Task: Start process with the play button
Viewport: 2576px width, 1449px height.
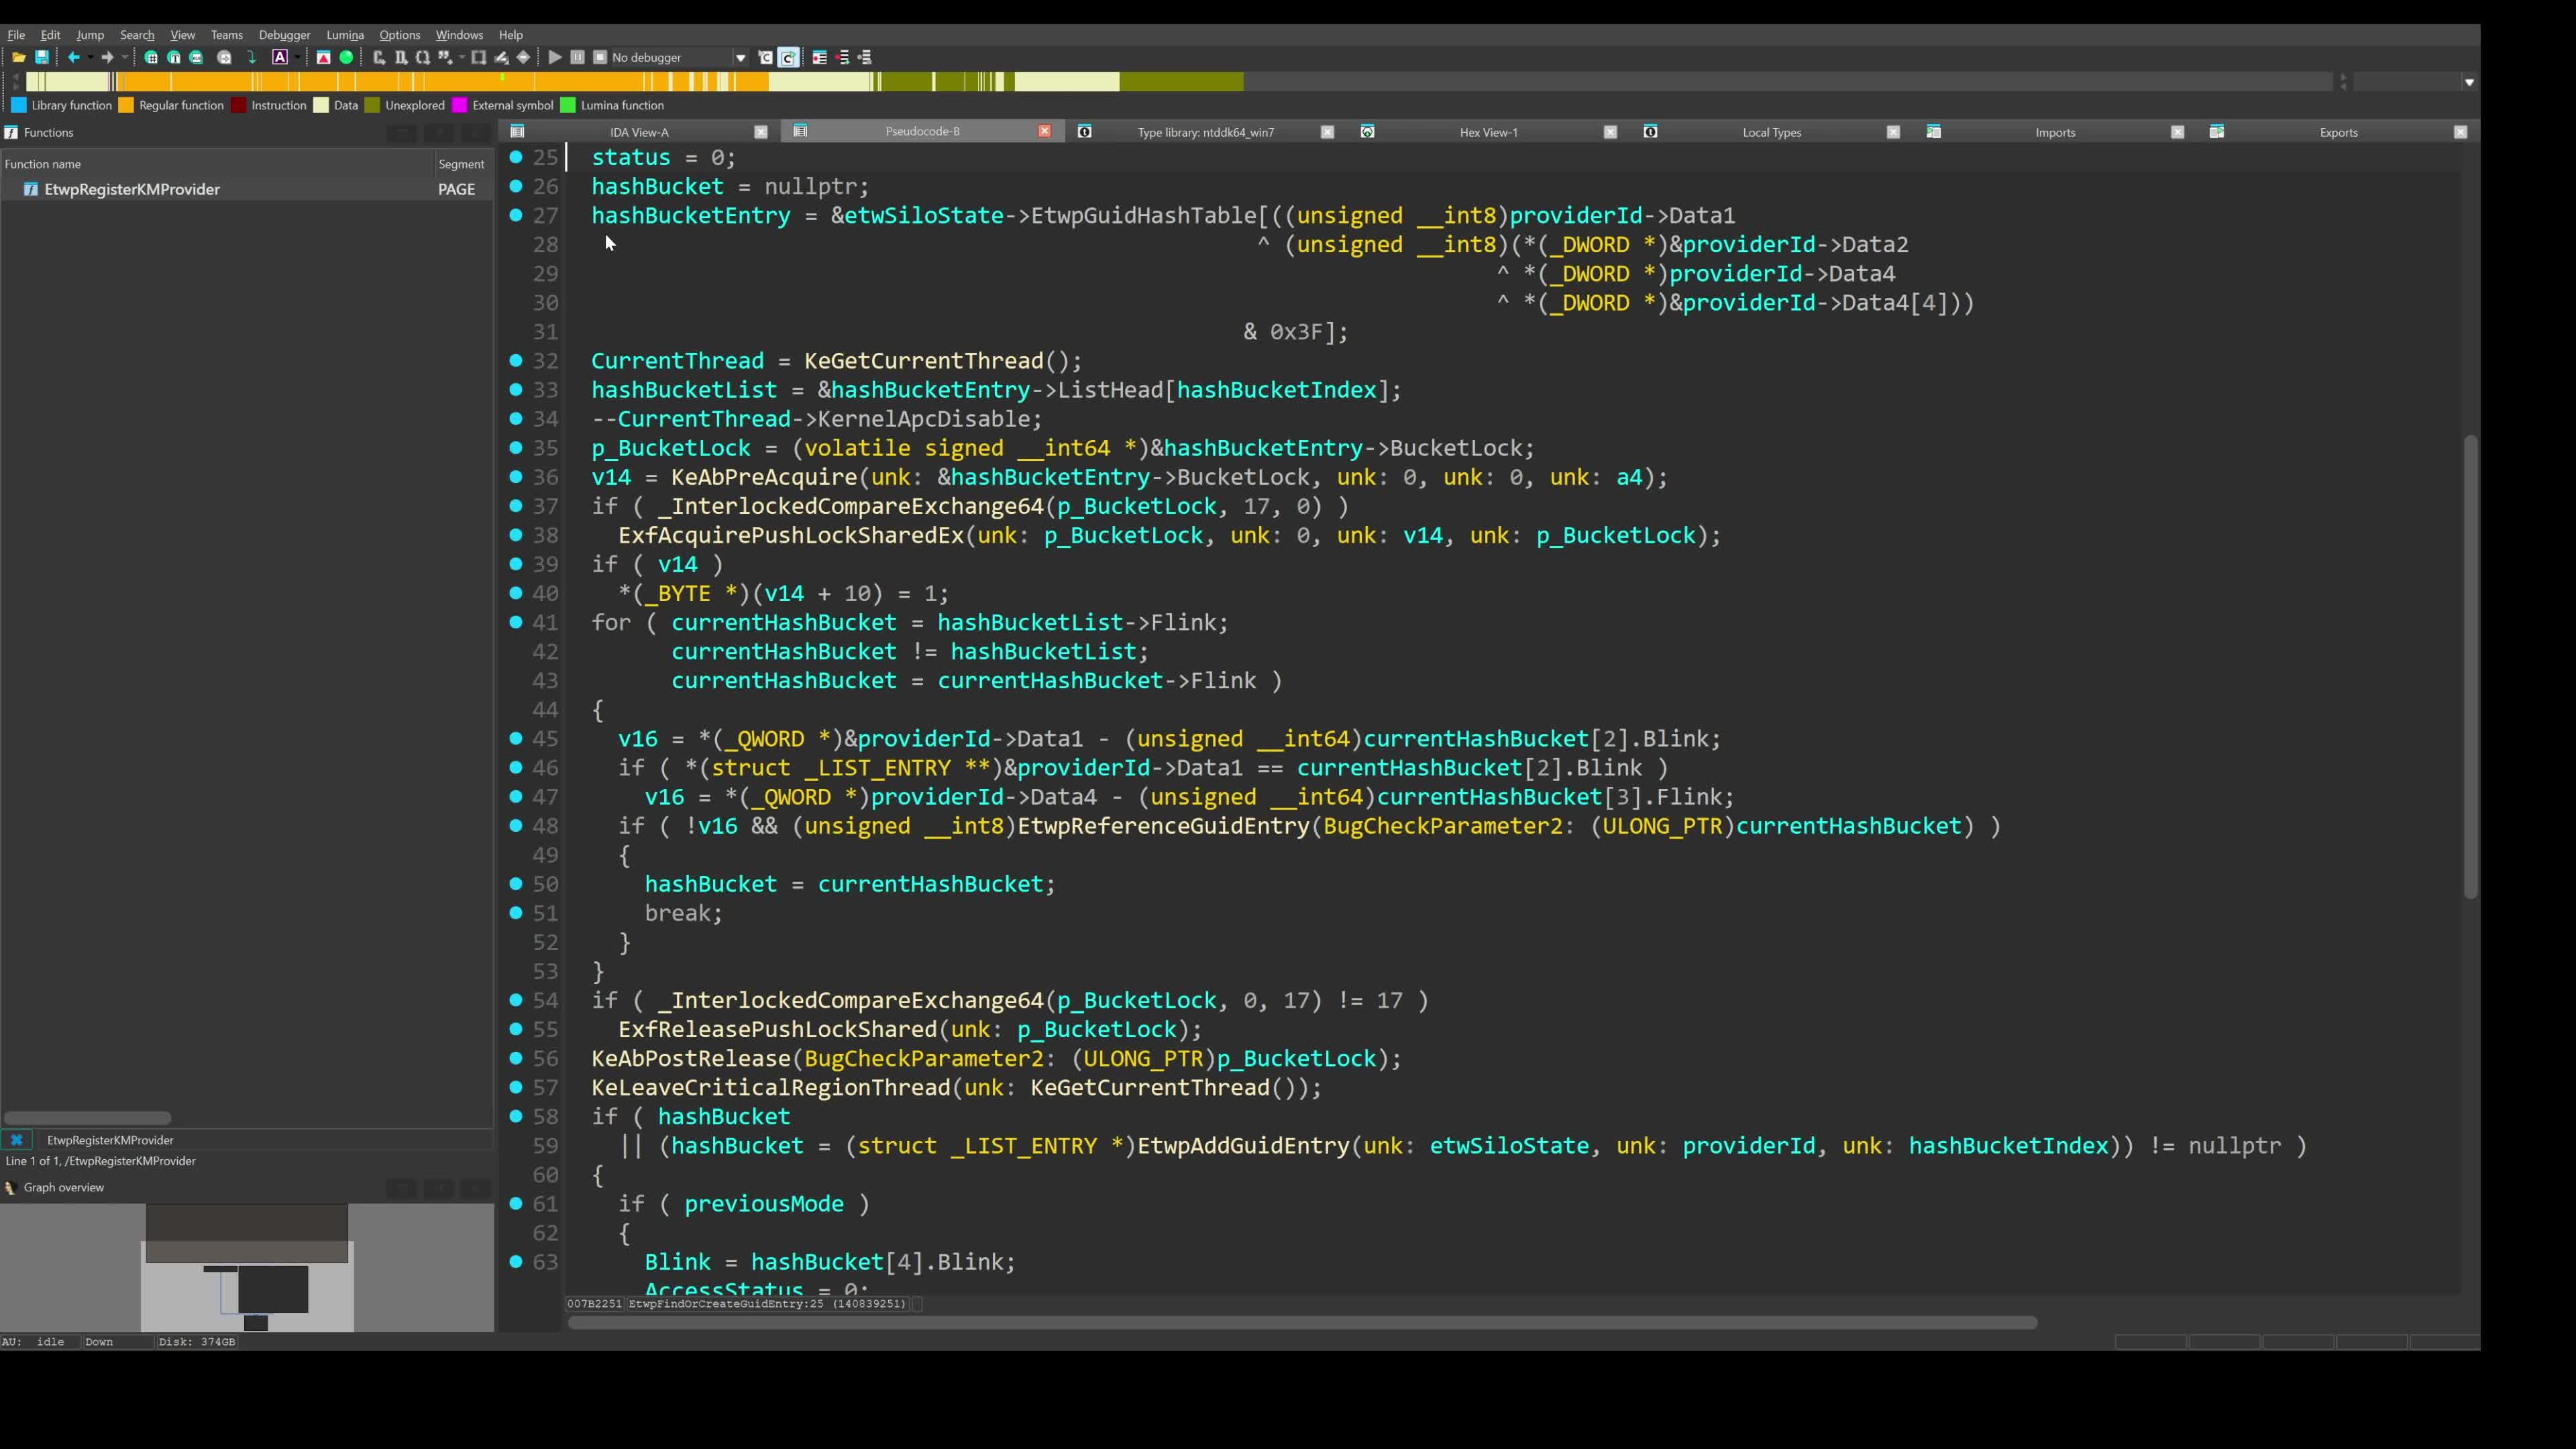Action: 555,58
